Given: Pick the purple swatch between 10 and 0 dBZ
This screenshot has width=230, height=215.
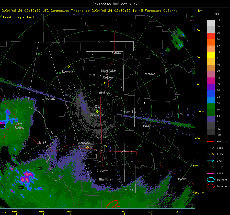Looking at the screenshot, I should tap(211, 119).
